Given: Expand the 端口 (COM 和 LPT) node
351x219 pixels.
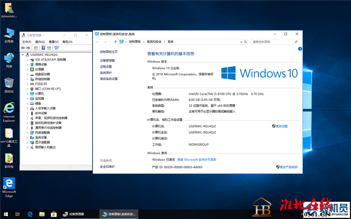Looking at the screenshot, I should (27, 89).
